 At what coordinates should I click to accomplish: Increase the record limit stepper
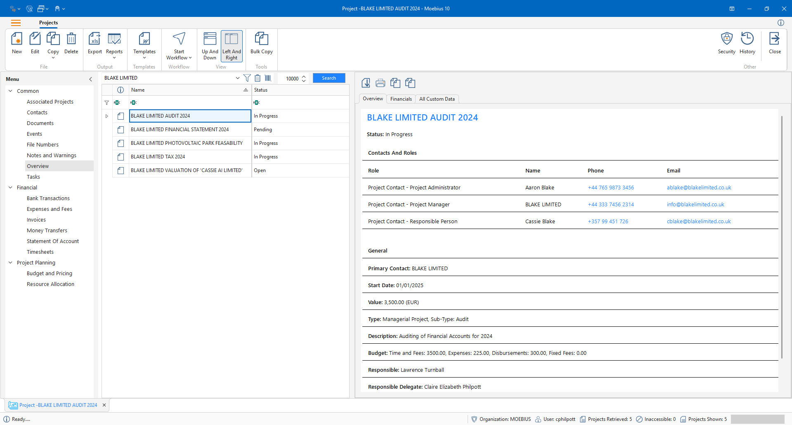[x=304, y=76]
